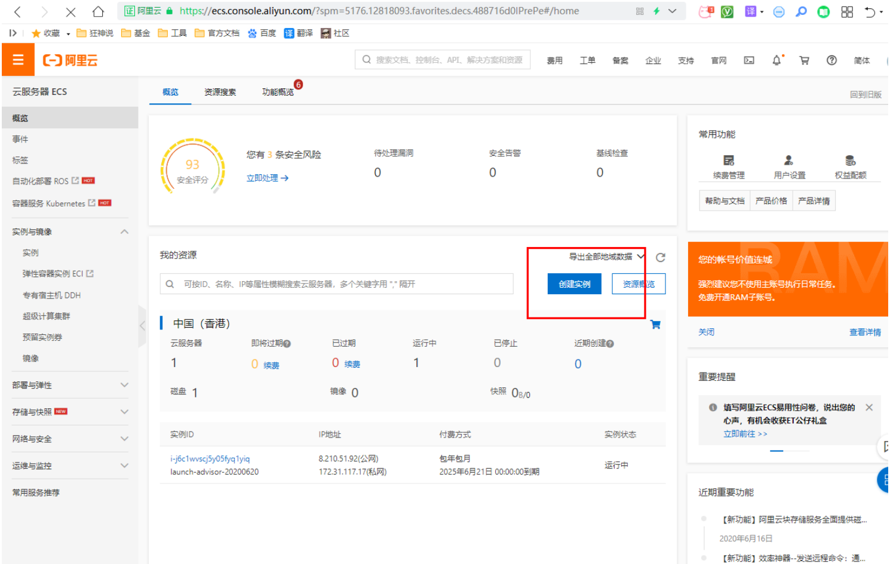Click the 帮助与文档 button
Screen dimensions: 890x564
[x=725, y=201]
